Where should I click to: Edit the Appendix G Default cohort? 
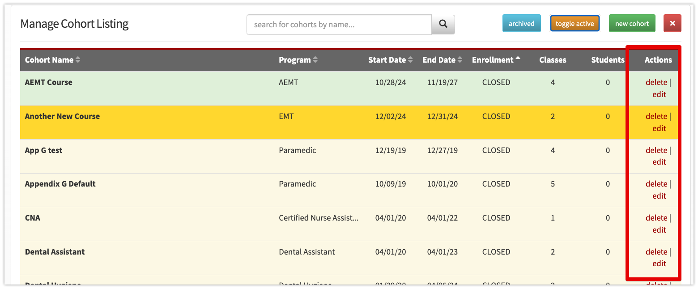tap(659, 196)
